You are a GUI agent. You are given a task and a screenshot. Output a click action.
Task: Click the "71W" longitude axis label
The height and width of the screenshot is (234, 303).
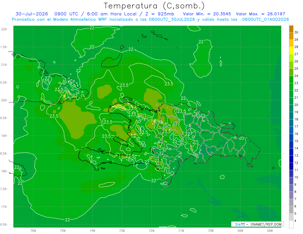click(181, 230)
